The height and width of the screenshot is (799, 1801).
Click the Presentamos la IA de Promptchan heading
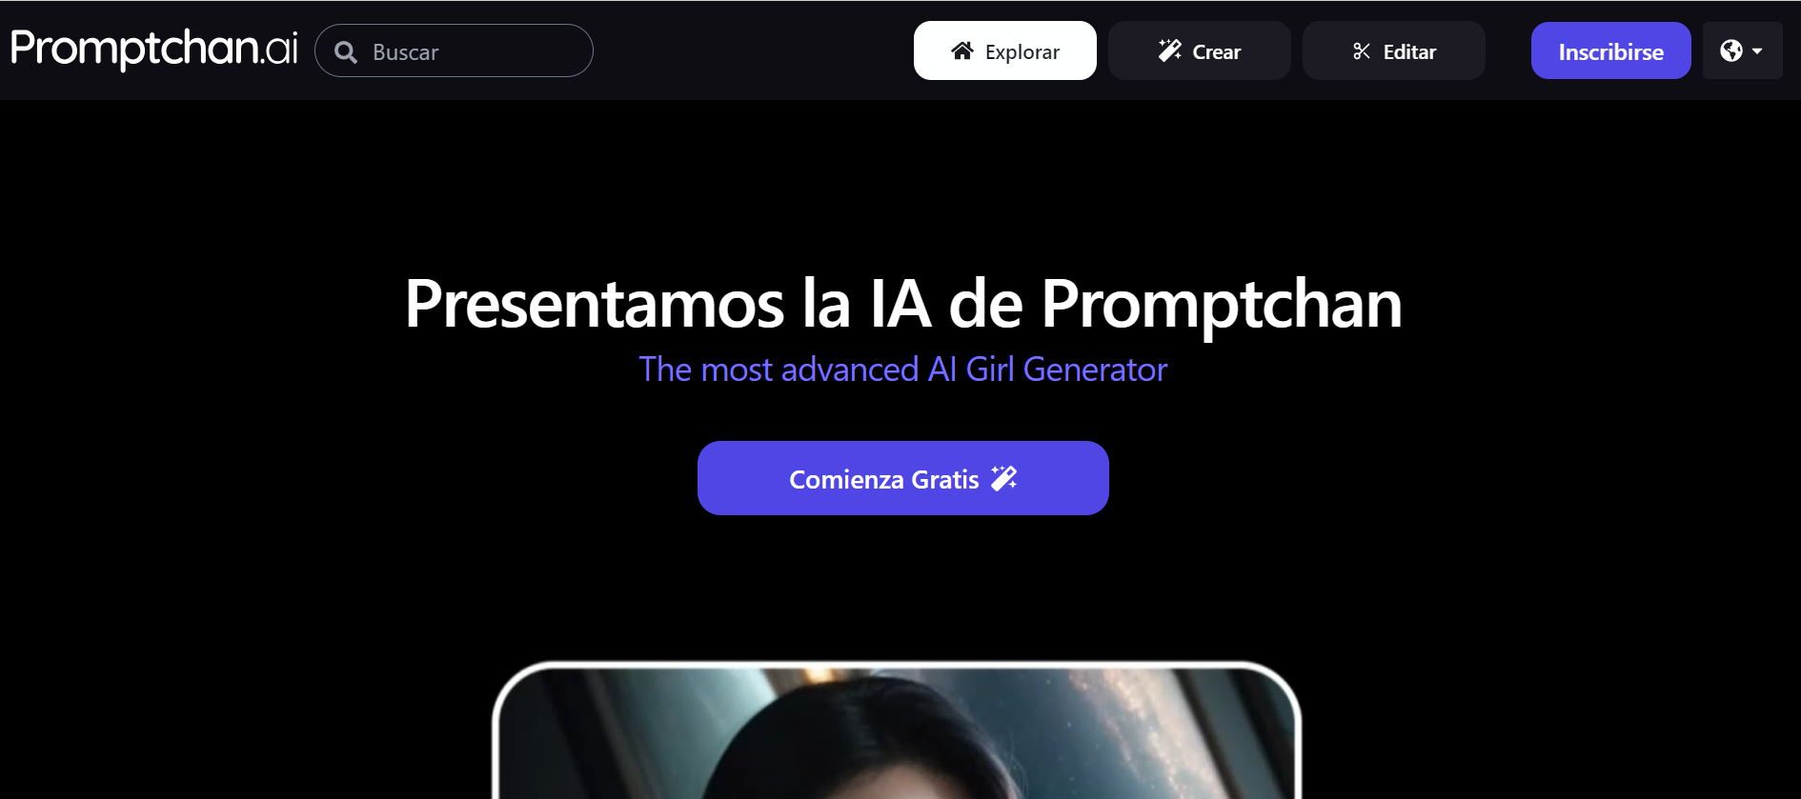coord(903,305)
